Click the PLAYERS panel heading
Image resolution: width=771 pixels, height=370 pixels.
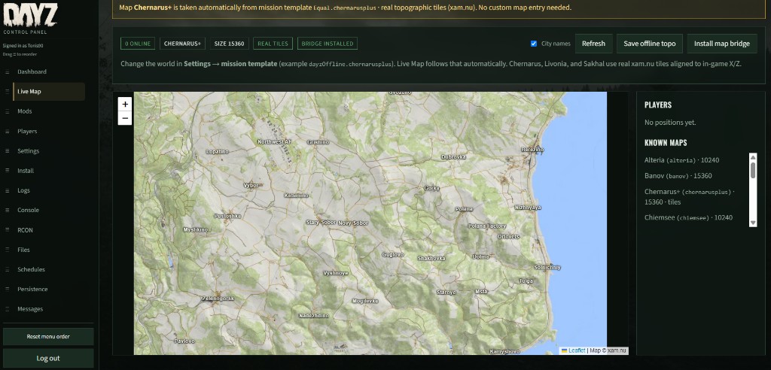coord(658,105)
